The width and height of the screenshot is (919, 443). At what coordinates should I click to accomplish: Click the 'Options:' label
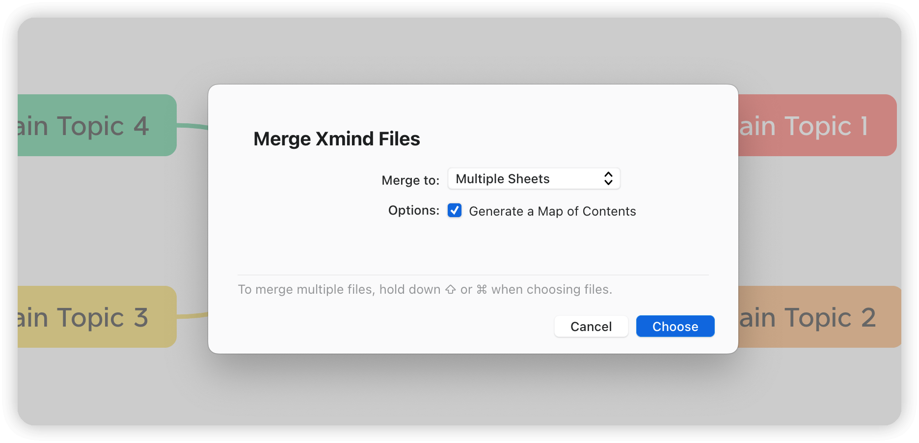click(414, 211)
